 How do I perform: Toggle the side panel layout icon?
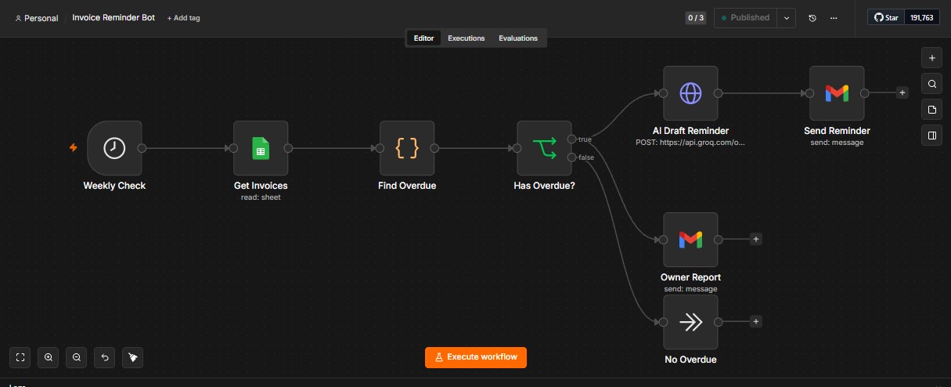coord(931,136)
